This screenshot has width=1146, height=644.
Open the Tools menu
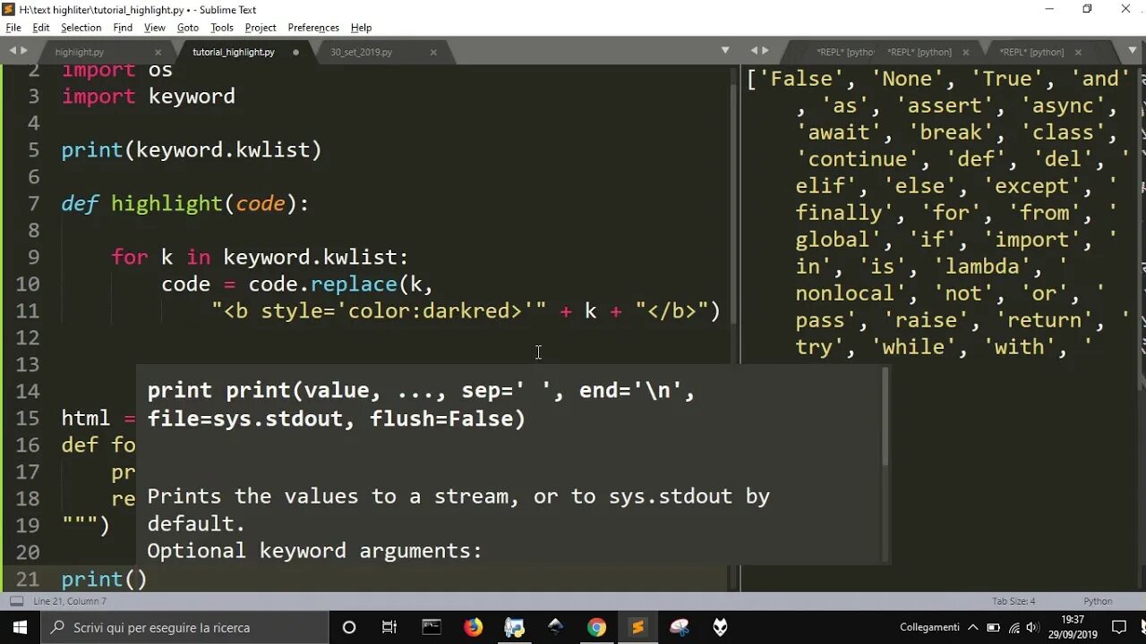[x=222, y=28]
